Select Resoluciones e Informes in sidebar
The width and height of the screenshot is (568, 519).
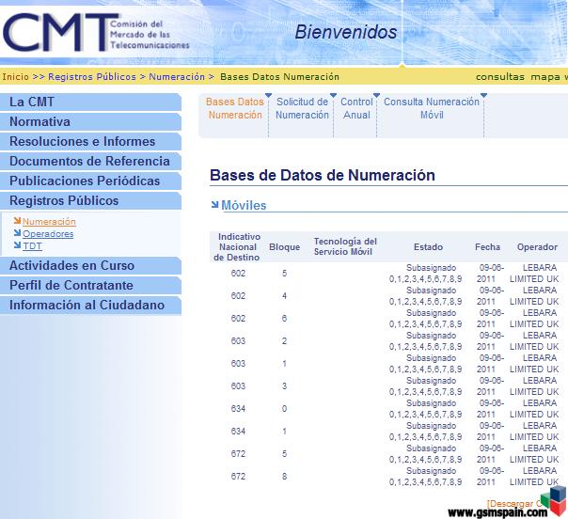click(90, 141)
